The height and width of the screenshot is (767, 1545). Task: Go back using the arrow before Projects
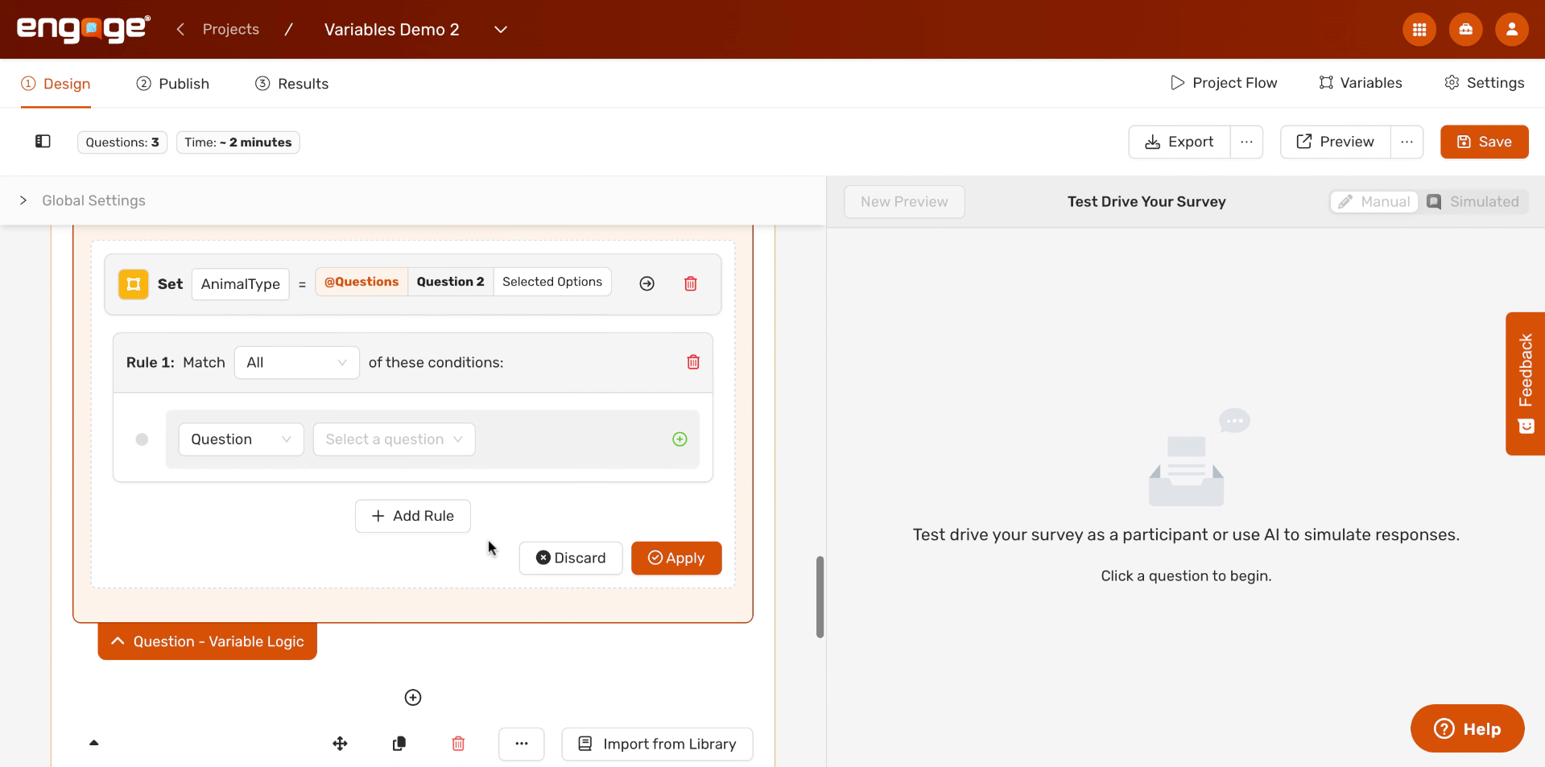tap(180, 29)
